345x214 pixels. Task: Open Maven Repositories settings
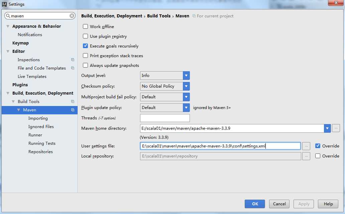click(40, 152)
